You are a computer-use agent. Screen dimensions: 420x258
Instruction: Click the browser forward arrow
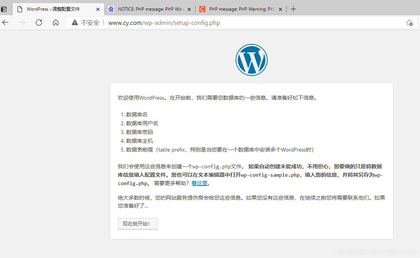click(22, 23)
